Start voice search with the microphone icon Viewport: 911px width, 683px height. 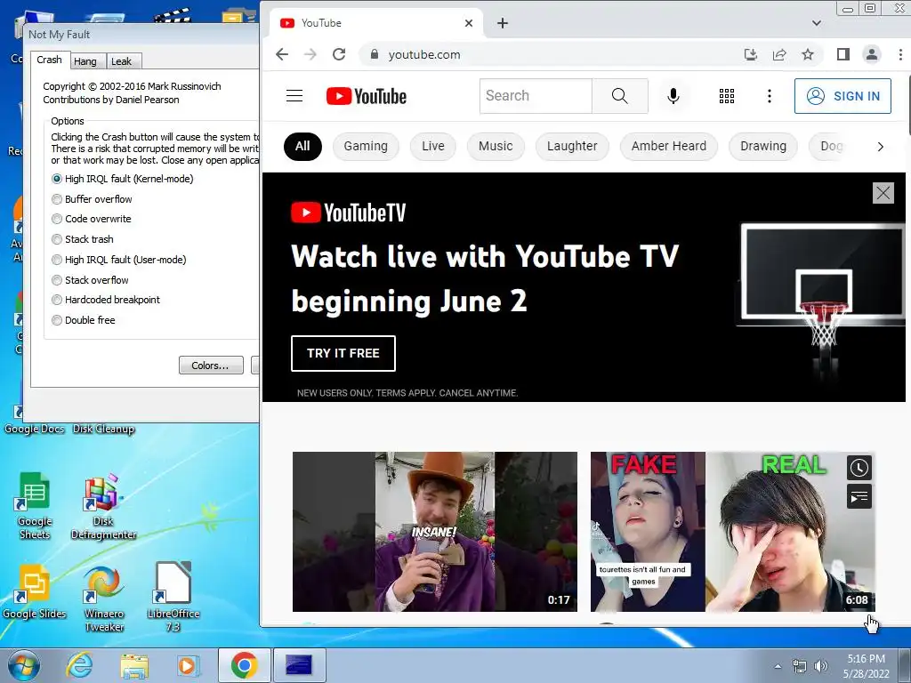point(673,96)
